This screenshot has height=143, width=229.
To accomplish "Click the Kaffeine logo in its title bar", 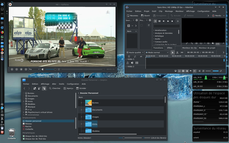I will 10,5.
